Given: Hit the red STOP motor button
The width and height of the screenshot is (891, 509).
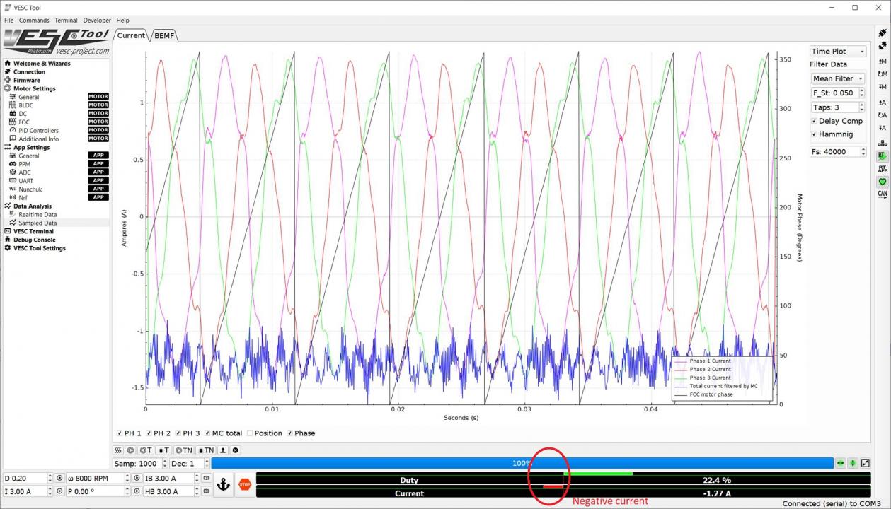Looking at the screenshot, I should coord(244,484).
